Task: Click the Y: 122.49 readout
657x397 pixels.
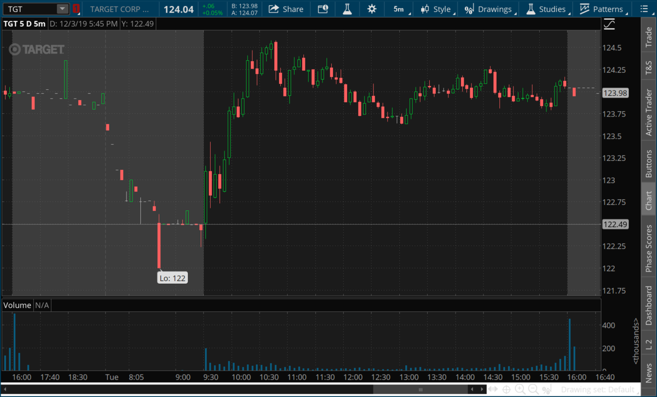Action: point(138,24)
